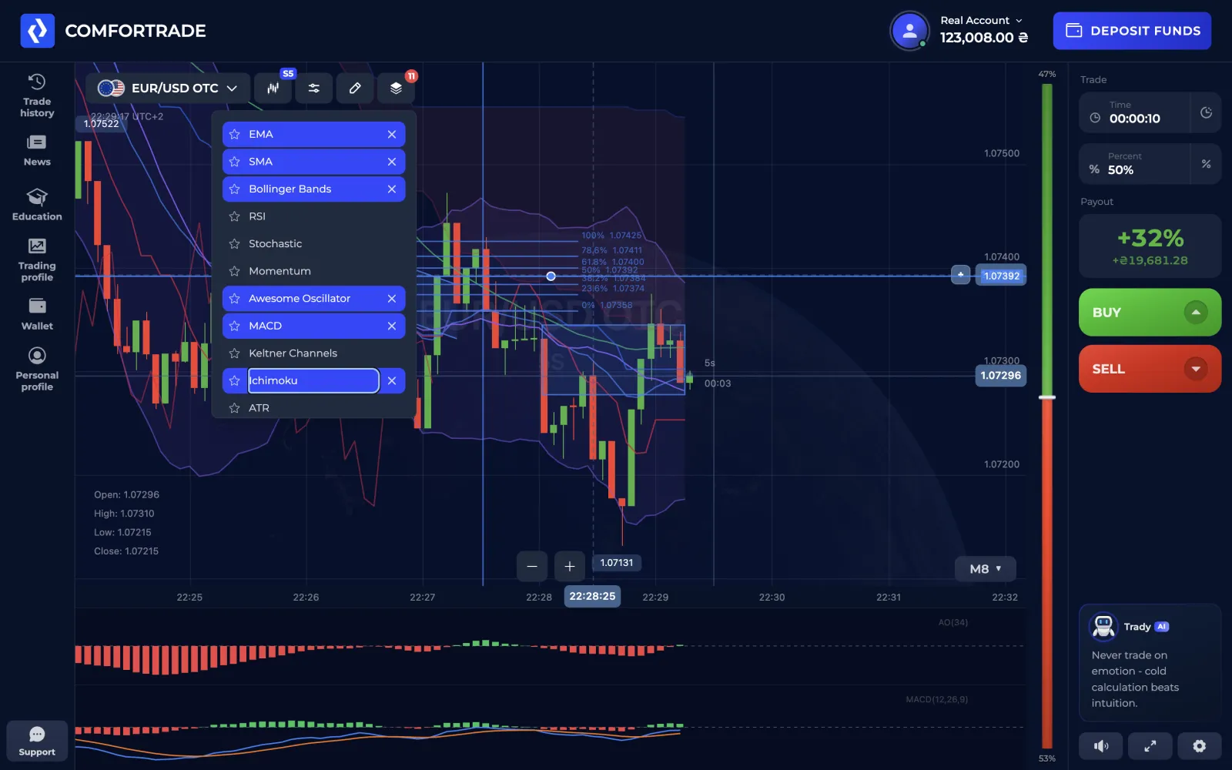Click the Trady AI robot avatar

1103,626
